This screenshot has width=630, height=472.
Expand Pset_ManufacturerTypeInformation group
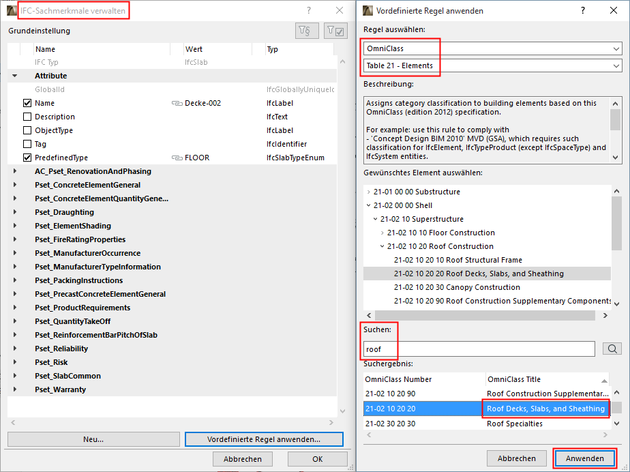point(15,267)
